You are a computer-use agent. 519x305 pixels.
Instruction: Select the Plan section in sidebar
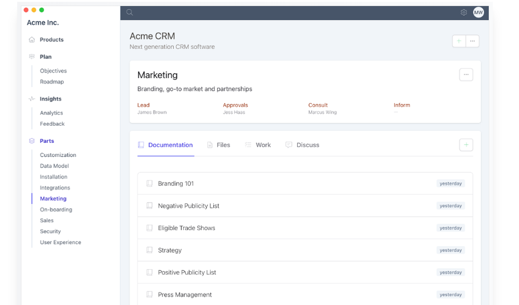(46, 57)
